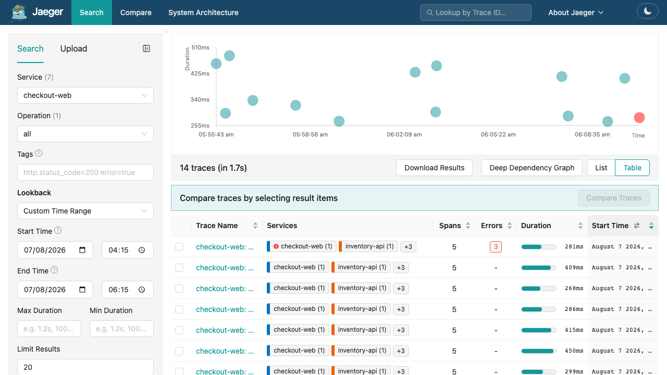Click the sort arrows in Trace Name column
667x375 pixels.
coord(255,226)
